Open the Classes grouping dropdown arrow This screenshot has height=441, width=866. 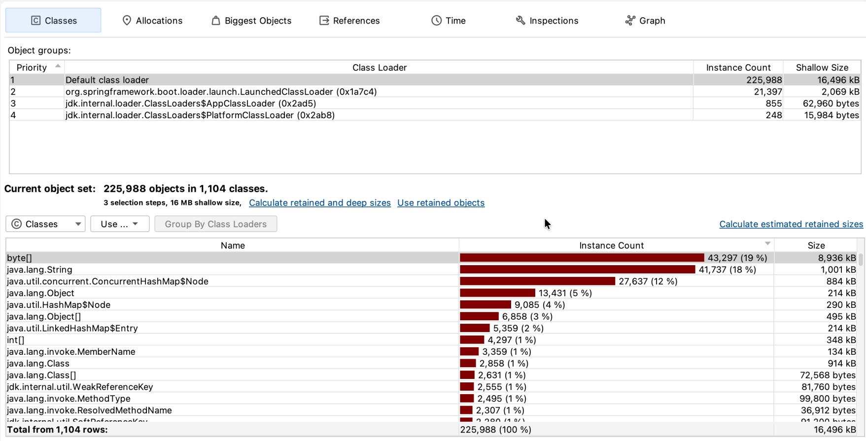[x=78, y=224]
